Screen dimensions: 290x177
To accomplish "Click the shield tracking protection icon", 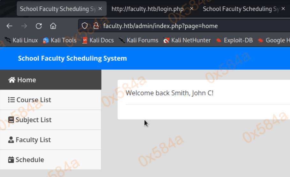I will click(x=85, y=26).
